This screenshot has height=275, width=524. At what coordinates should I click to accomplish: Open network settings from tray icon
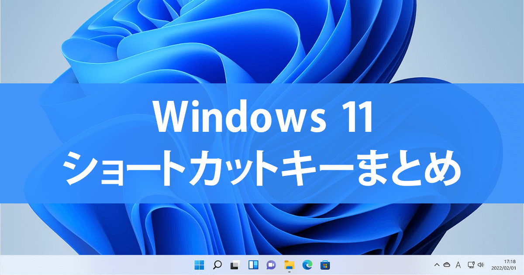[471, 265]
